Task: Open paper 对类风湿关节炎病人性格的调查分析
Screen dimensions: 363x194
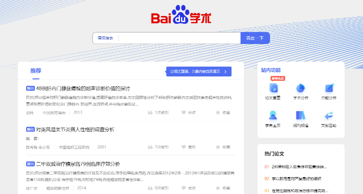Action: (75, 129)
